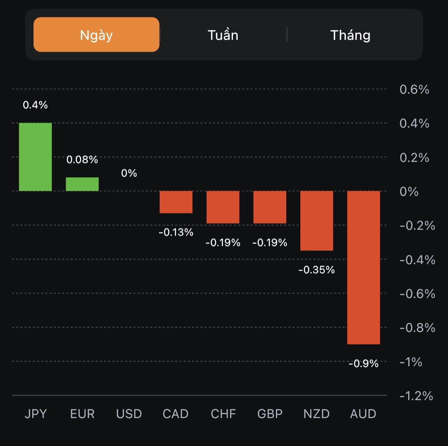Click the -0.9% value under AUD
This screenshot has height=446, width=448.
363,363
